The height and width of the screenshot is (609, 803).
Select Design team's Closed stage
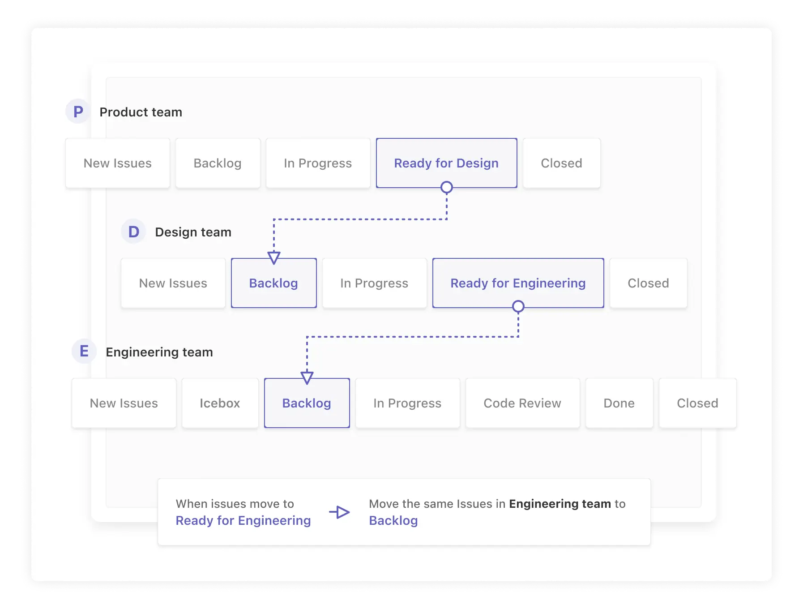tap(649, 283)
